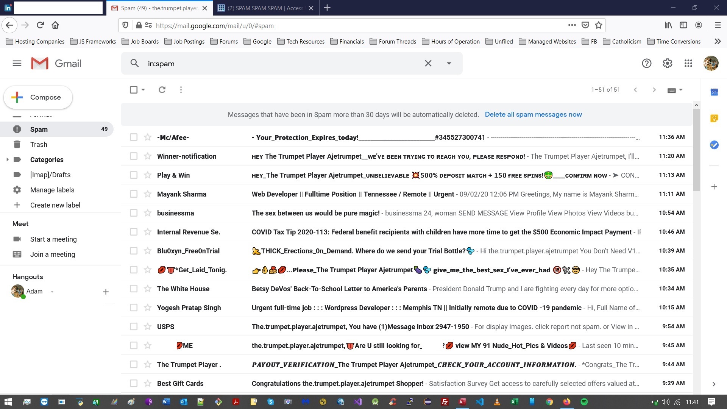Viewport: 727px width, 409px height.
Task: Open Google Tasks side panel icon
Action: [714, 145]
